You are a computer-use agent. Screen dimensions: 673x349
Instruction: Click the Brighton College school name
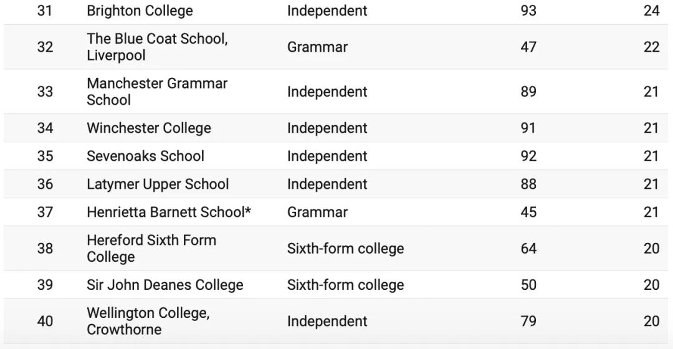[x=140, y=11]
